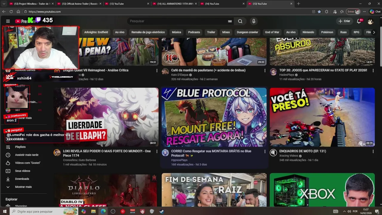Viewport: 382px width, 215px height.
Task: Click the browser address bar URL
Action: pos(44,12)
